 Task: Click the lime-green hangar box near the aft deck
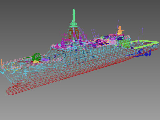(x=124, y=44)
